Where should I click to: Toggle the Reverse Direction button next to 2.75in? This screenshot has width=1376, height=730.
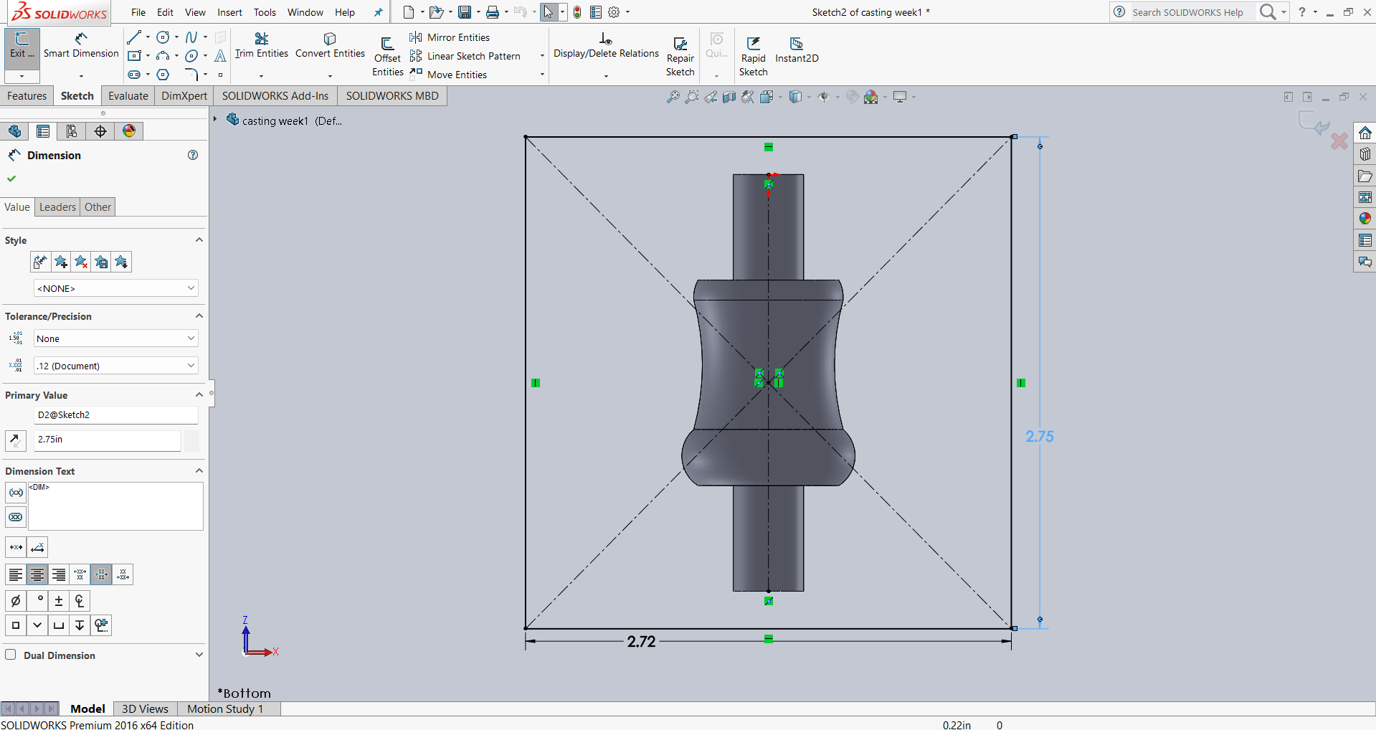[15, 440]
